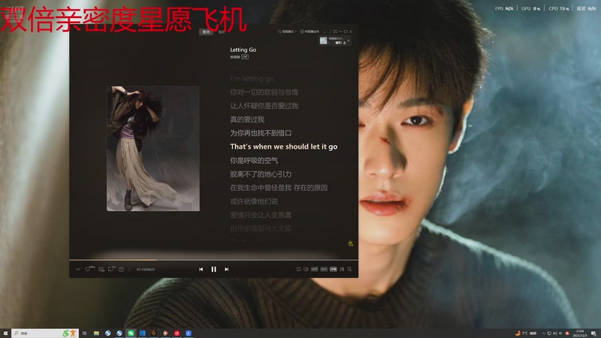Click lyric line "你是呼吸的空气"
Image resolution: width=601 pixels, height=338 pixels.
(254, 160)
